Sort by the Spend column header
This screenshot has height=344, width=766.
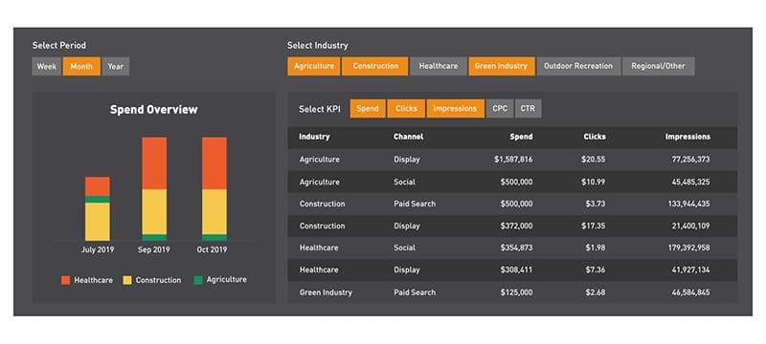[521, 137]
